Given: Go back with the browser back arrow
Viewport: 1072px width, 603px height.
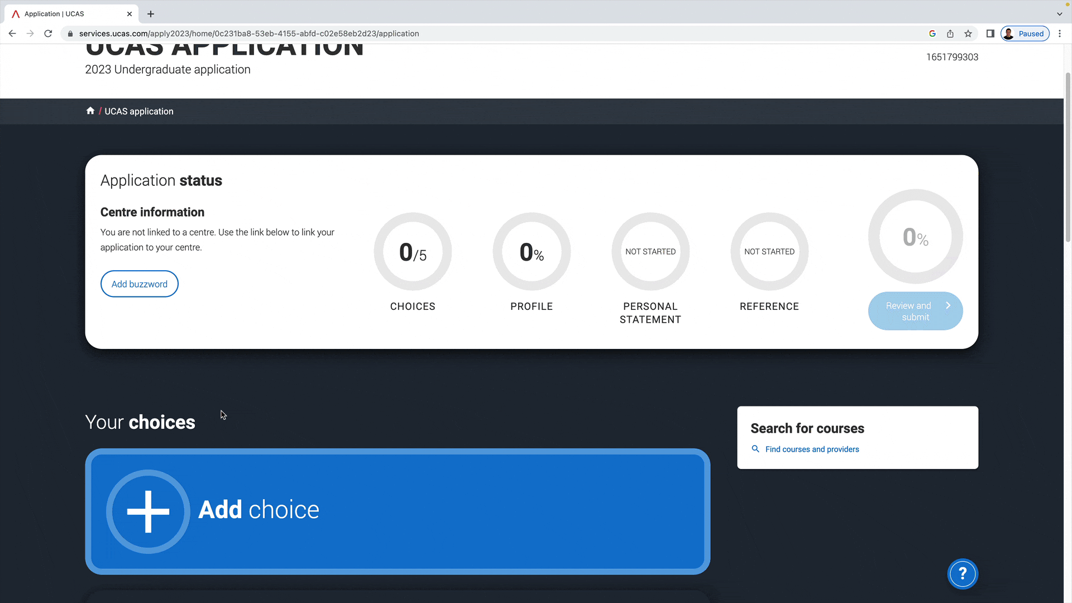Looking at the screenshot, I should click(12, 33).
